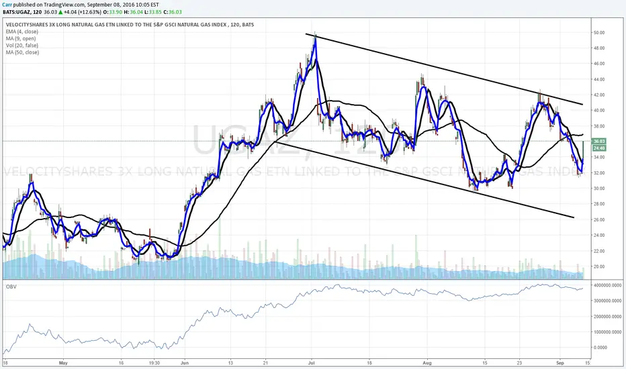Click the 26.00 price axis label

pos(599,220)
